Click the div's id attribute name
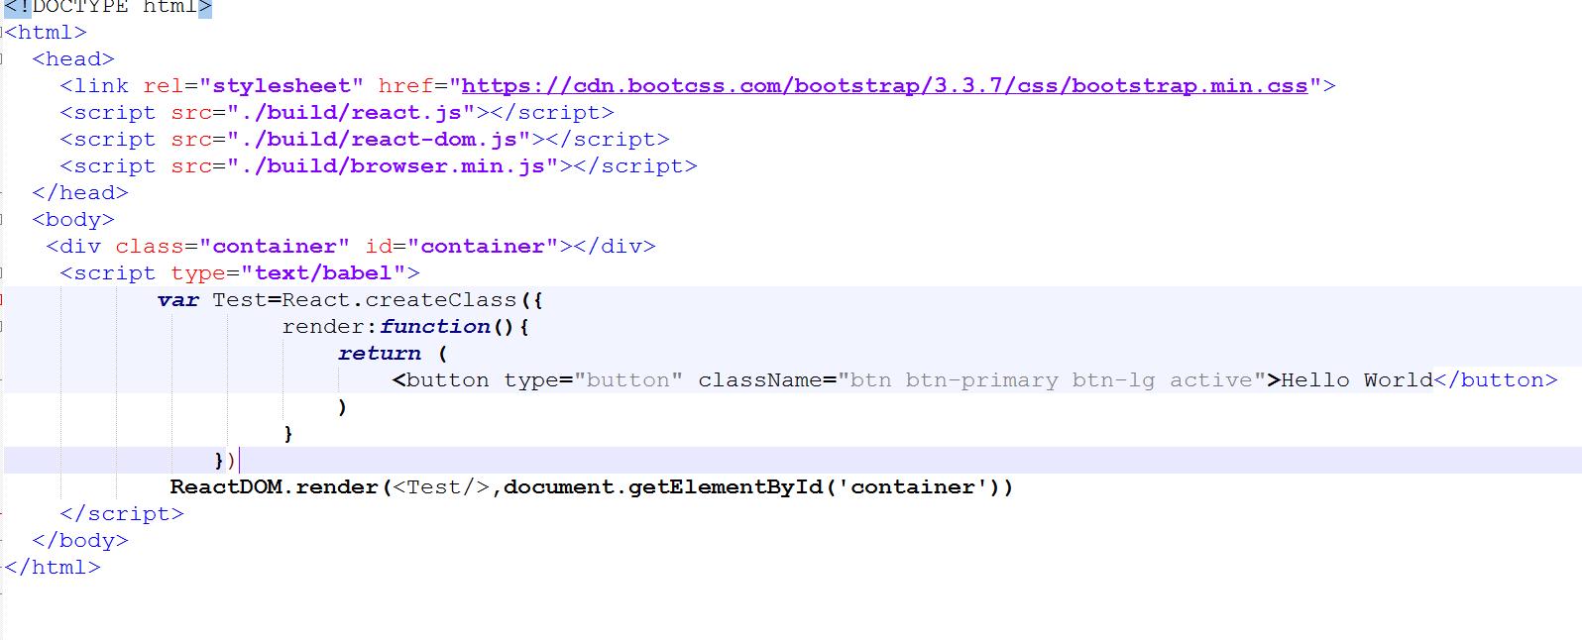The height and width of the screenshot is (640, 1582). (x=379, y=247)
